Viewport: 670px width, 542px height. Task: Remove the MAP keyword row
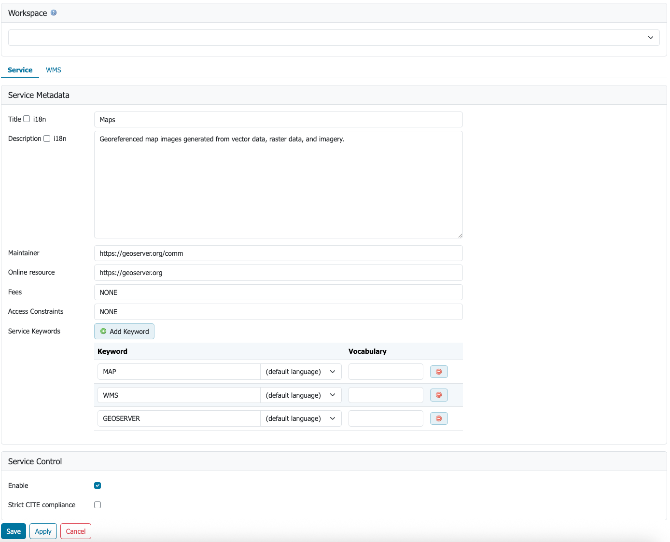click(439, 372)
